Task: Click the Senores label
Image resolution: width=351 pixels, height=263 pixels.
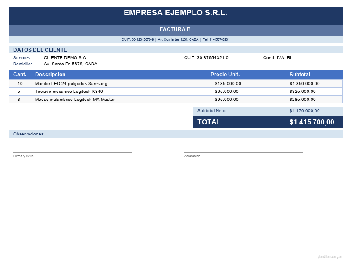Action: [22, 58]
